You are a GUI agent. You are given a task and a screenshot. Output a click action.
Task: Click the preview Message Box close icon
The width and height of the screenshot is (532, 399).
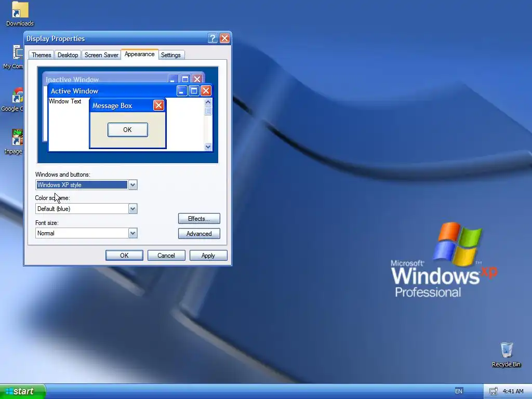(x=158, y=105)
